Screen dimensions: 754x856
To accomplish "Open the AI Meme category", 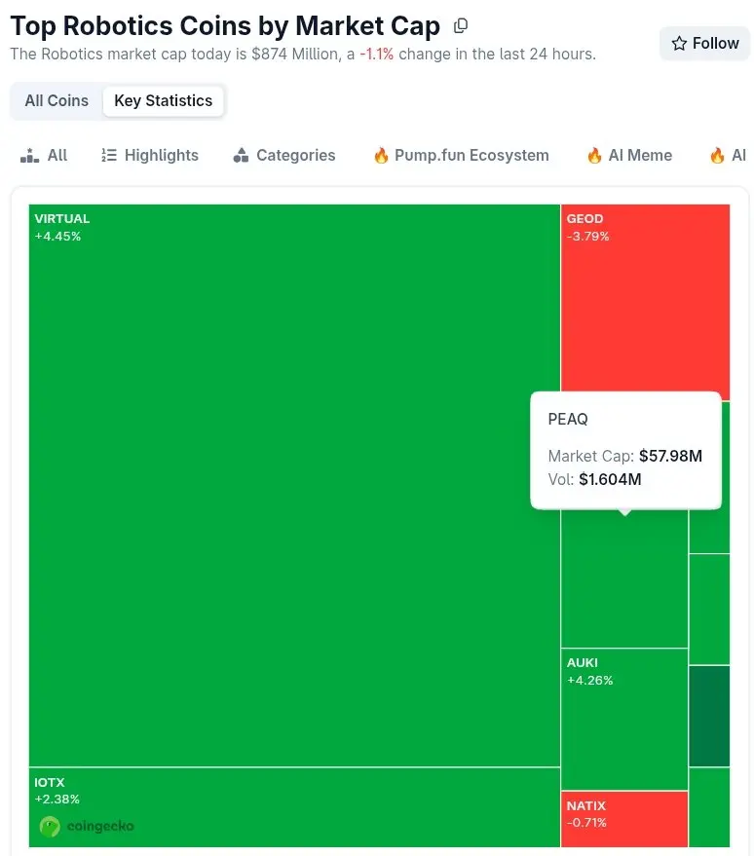I will [640, 156].
